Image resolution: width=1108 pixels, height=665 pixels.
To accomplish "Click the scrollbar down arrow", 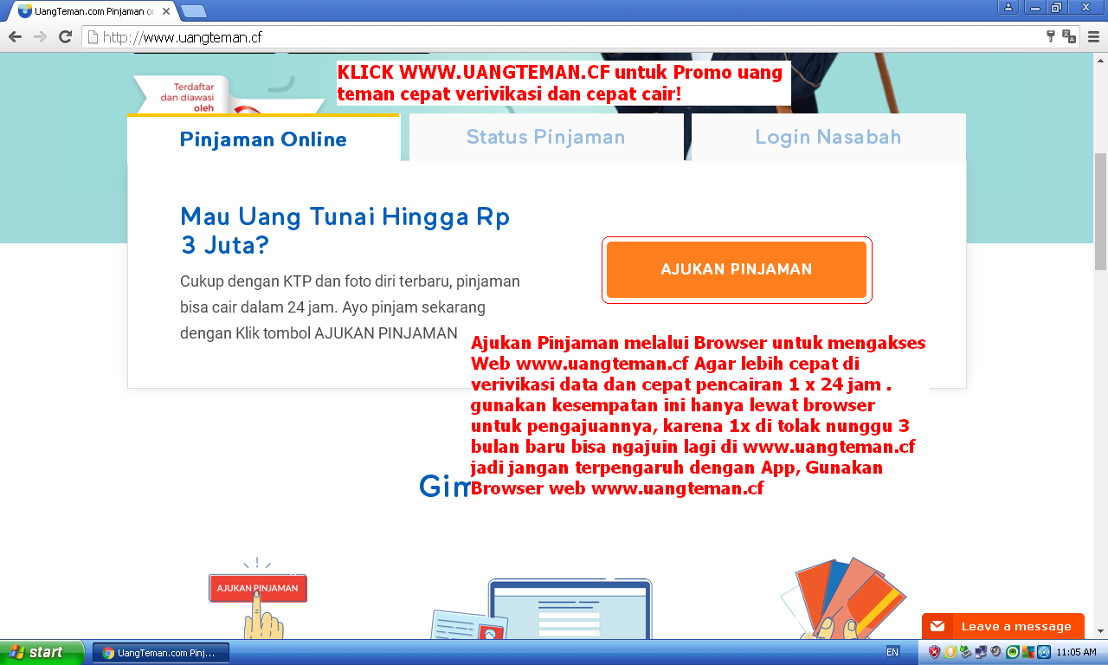I will 1100,632.
